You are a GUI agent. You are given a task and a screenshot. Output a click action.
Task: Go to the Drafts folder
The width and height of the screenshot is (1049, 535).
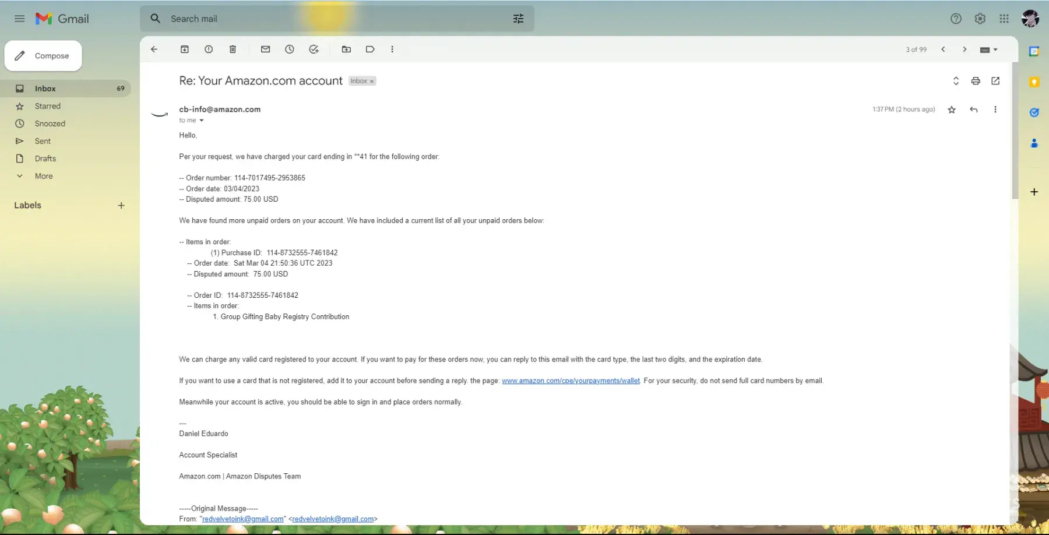(x=45, y=159)
